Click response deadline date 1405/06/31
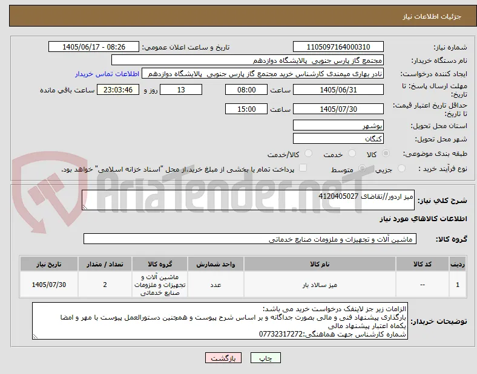477x374 pixels. coord(338,90)
